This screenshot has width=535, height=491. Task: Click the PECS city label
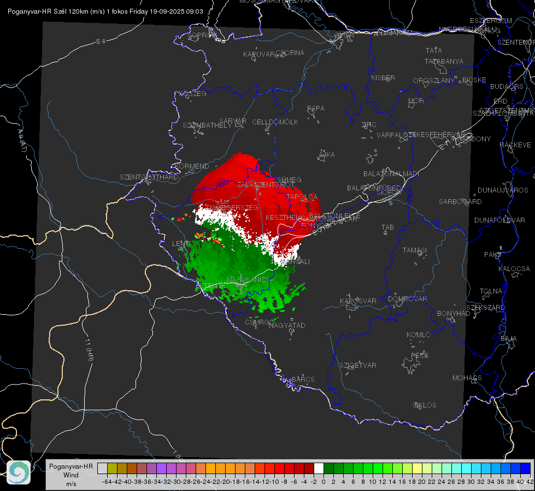coord(419,356)
